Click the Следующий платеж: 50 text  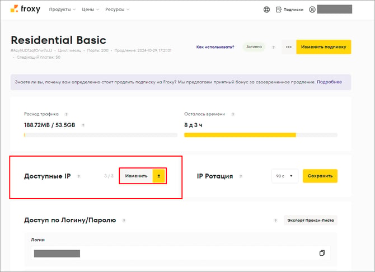[x=38, y=58]
